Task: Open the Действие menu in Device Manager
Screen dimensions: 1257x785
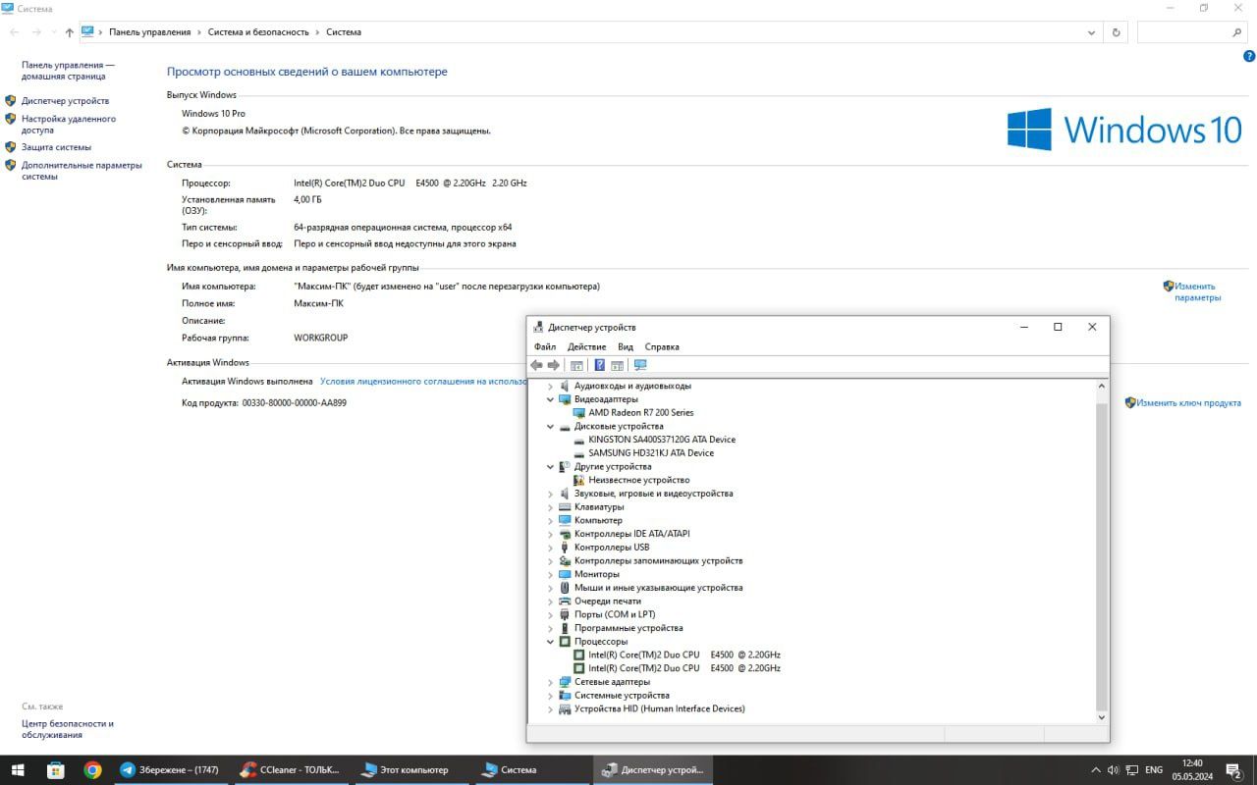Action: tap(586, 346)
